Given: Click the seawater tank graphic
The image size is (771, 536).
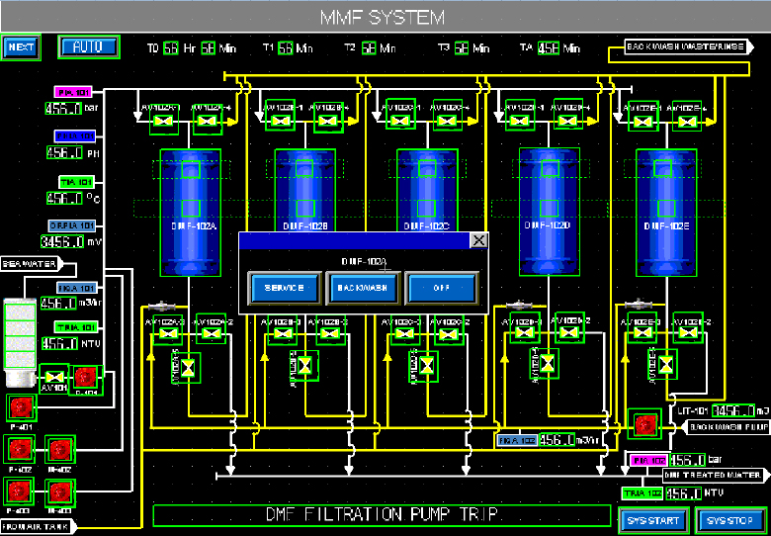Looking at the screenshot, I should pyautogui.click(x=20, y=342).
